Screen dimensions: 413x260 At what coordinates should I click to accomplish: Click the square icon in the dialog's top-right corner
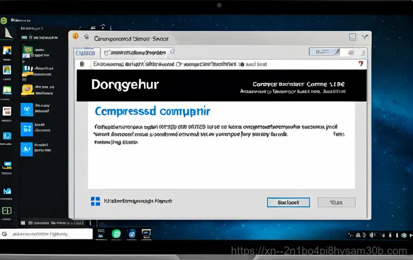[x=353, y=37]
